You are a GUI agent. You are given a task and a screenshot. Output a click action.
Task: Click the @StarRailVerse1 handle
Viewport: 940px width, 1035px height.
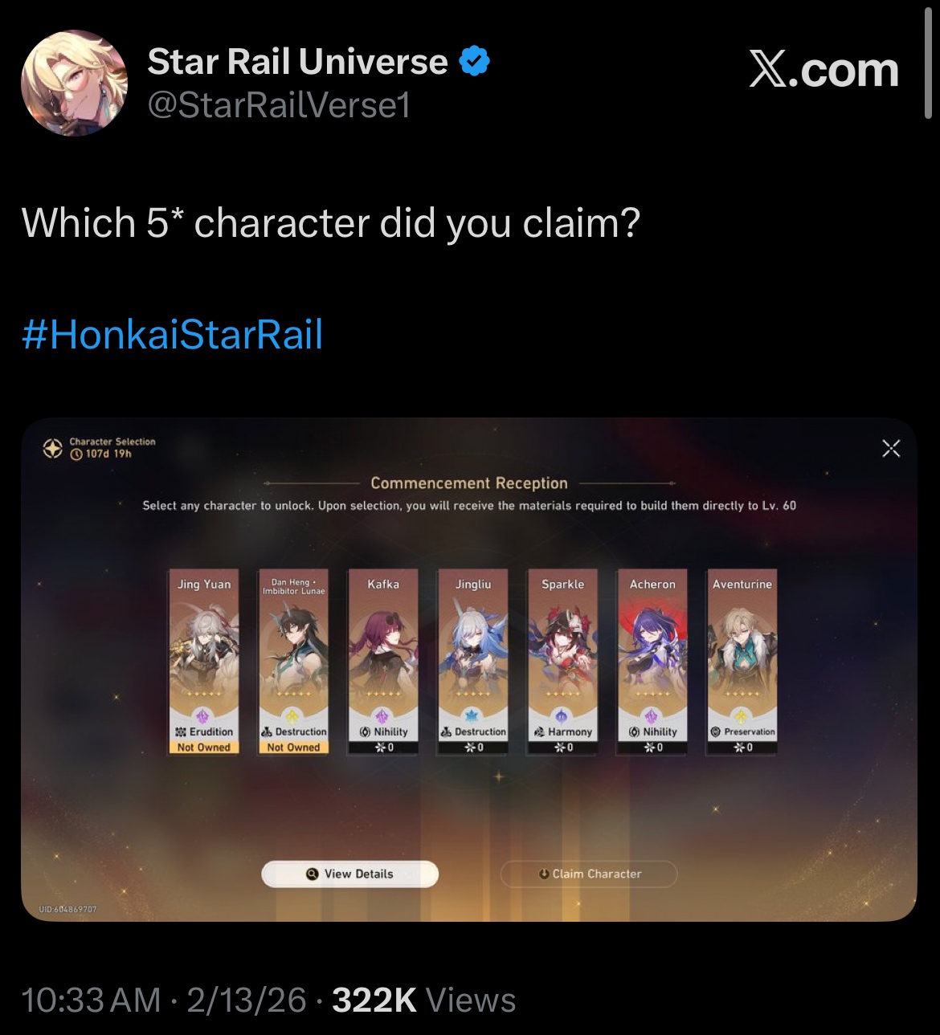[279, 105]
